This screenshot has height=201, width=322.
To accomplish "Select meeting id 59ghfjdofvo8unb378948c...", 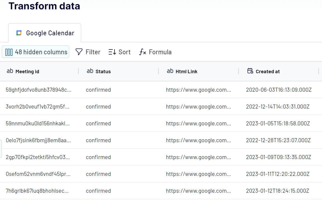I will point(38,90).
